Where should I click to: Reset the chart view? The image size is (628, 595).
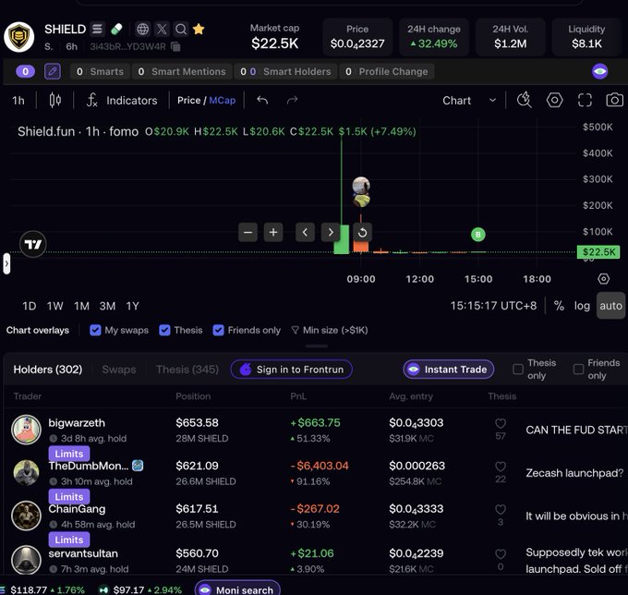point(362,233)
